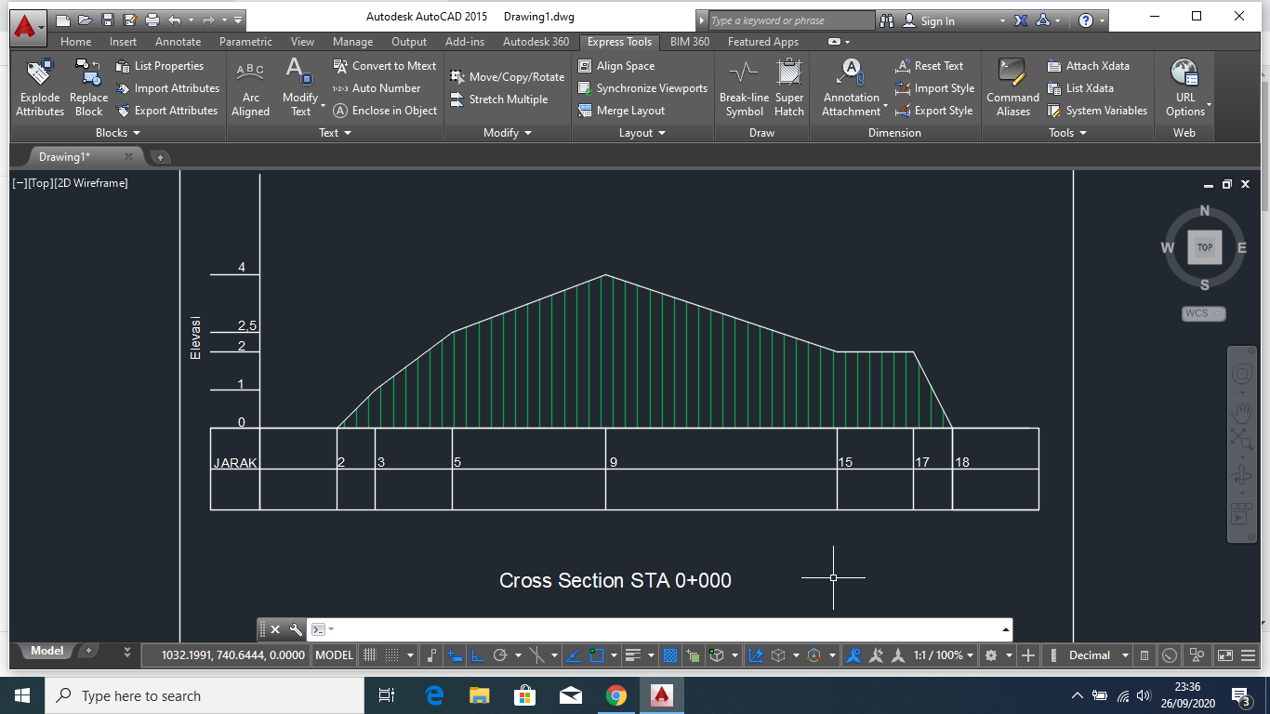The width and height of the screenshot is (1270, 714).
Task: Click the binoculars search icon
Action: 886,20
